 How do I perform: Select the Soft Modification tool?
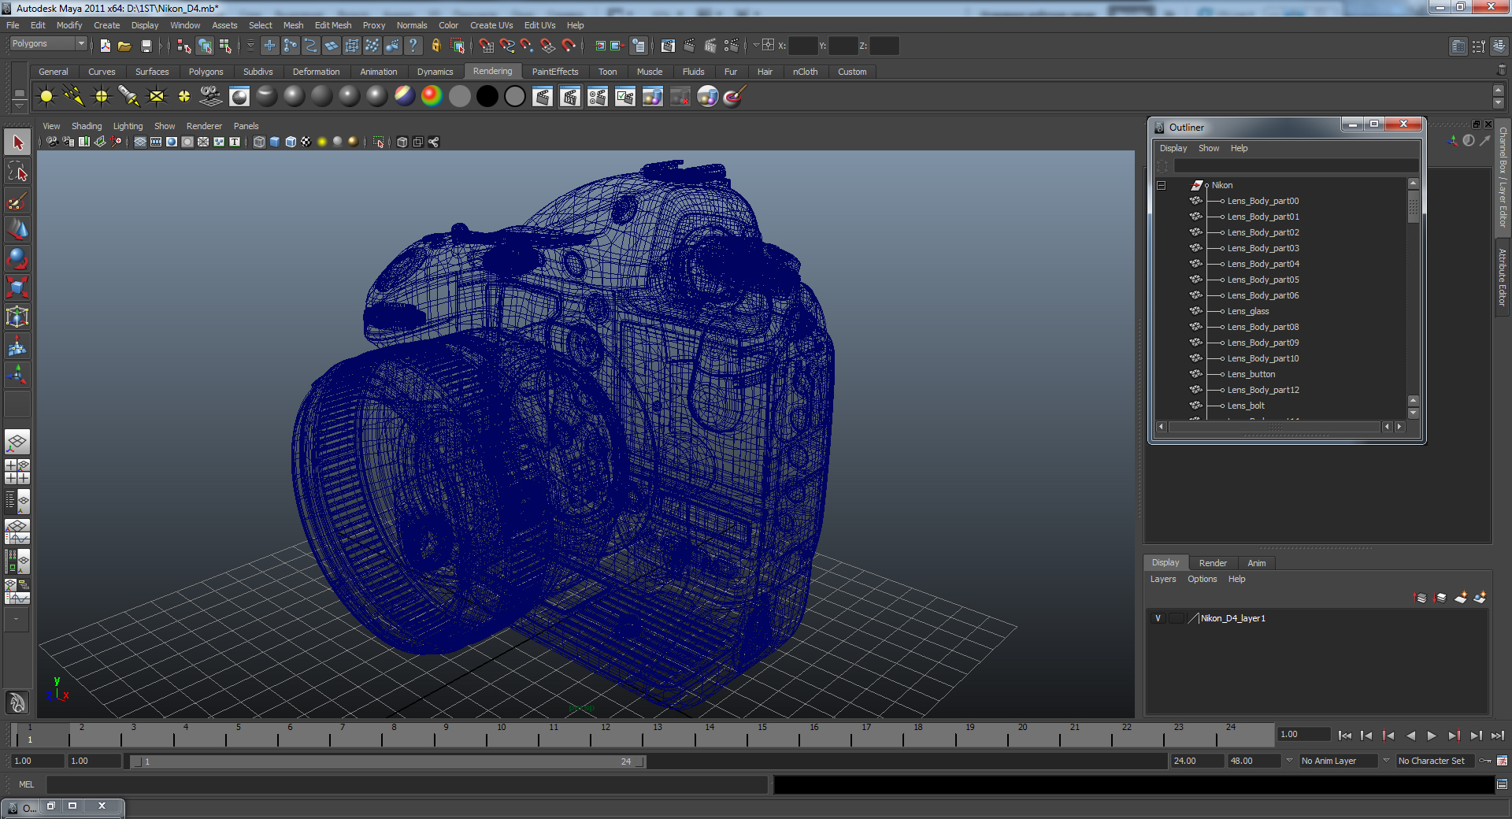(17, 346)
